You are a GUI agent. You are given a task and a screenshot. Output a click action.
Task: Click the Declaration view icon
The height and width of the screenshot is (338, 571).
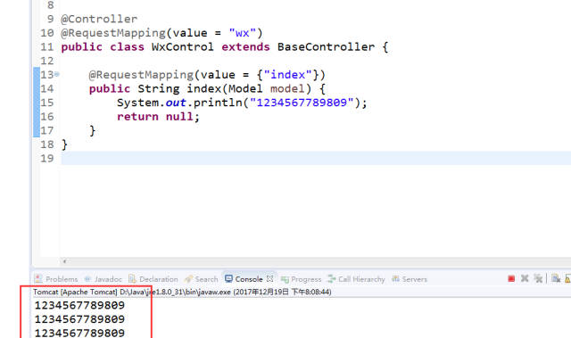(132, 279)
